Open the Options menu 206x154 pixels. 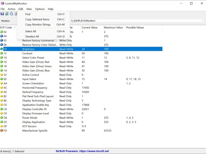pyautogui.click(x=40, y=9)
